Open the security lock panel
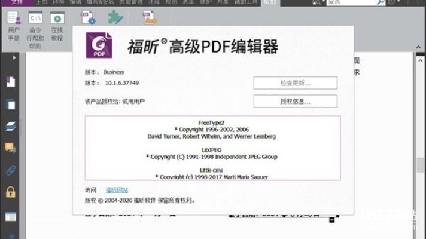This screenshot has height=239, width=426. pos(11,192)
